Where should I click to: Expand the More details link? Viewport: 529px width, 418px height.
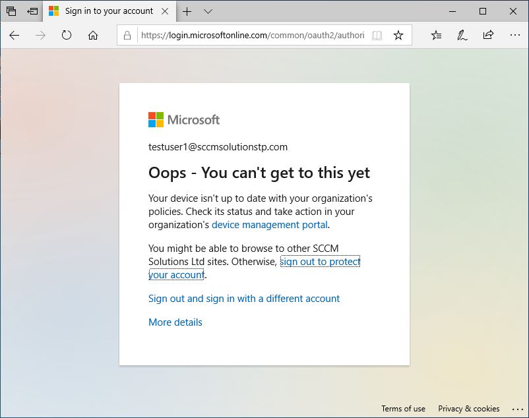tap(175, 322)
